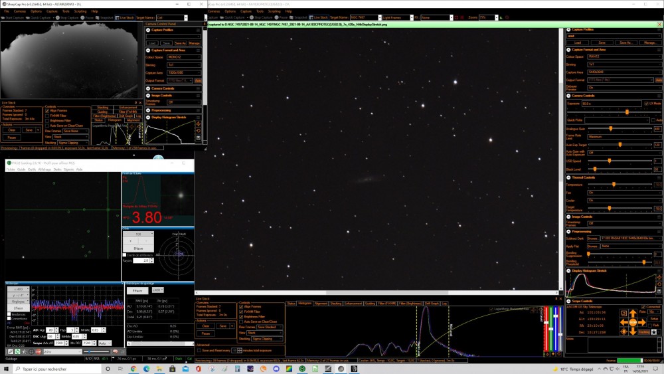
Task: Click the Windows taskbar search box
Action: 58,369
